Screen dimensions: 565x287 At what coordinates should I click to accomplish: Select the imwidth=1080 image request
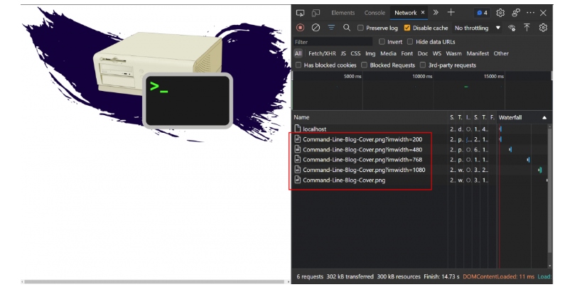(x=420, y=170)
